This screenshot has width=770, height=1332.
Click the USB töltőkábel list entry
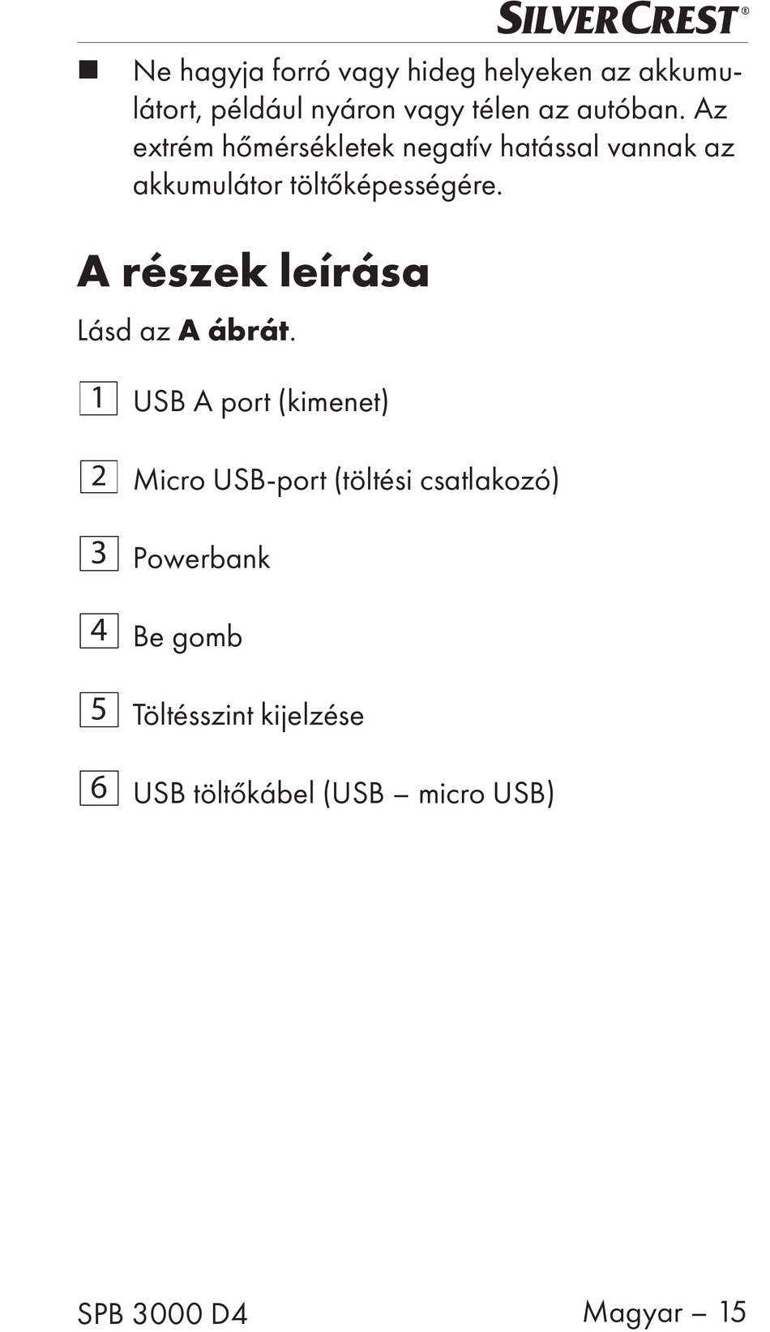(344, 793)
